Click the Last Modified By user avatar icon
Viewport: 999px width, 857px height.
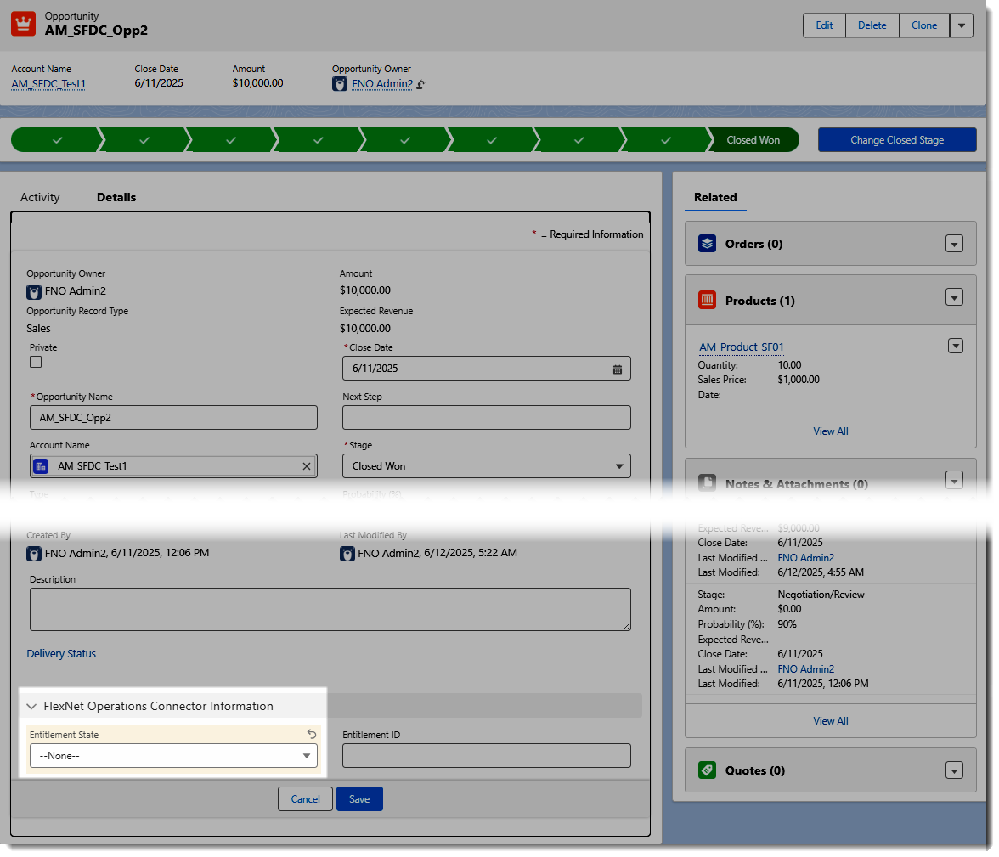[347, 554]
